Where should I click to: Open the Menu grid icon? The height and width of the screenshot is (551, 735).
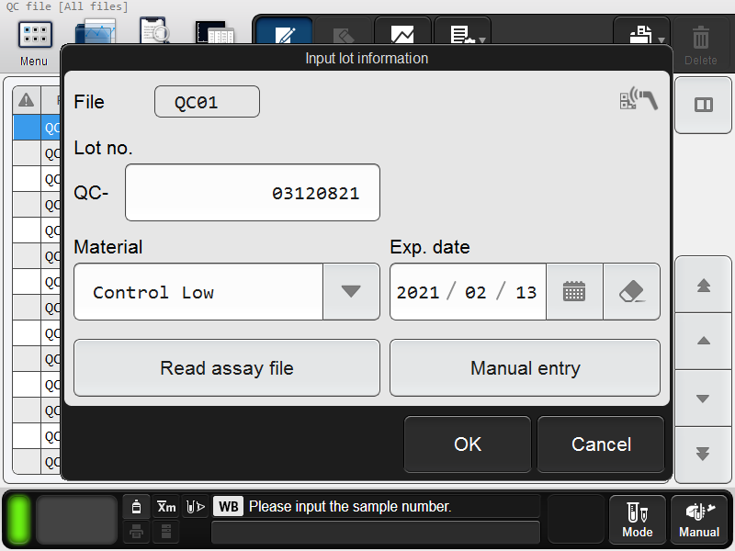35,35
